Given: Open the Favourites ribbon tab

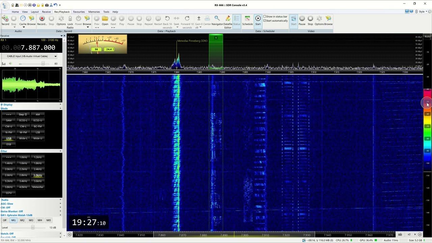Looking at the screenshot, I should [x=79, y=12].
